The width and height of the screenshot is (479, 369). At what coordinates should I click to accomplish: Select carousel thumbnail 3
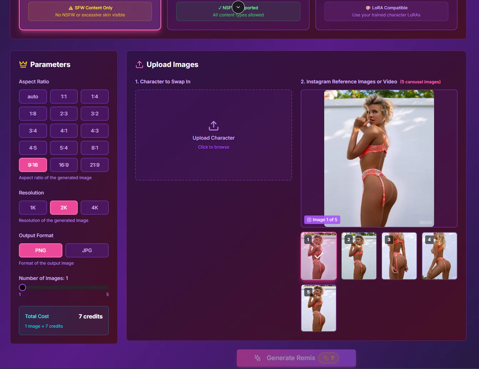coord(399,256)
